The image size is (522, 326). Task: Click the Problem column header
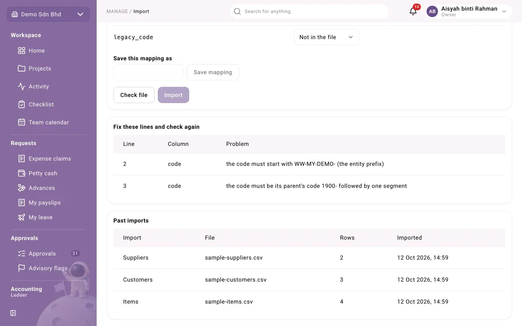click(x=237, y=144)
